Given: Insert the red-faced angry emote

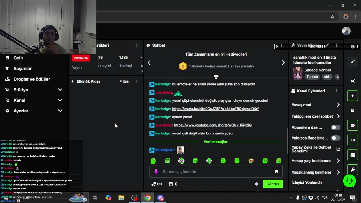Looking at the screenshot, I should tap(251, 161).
